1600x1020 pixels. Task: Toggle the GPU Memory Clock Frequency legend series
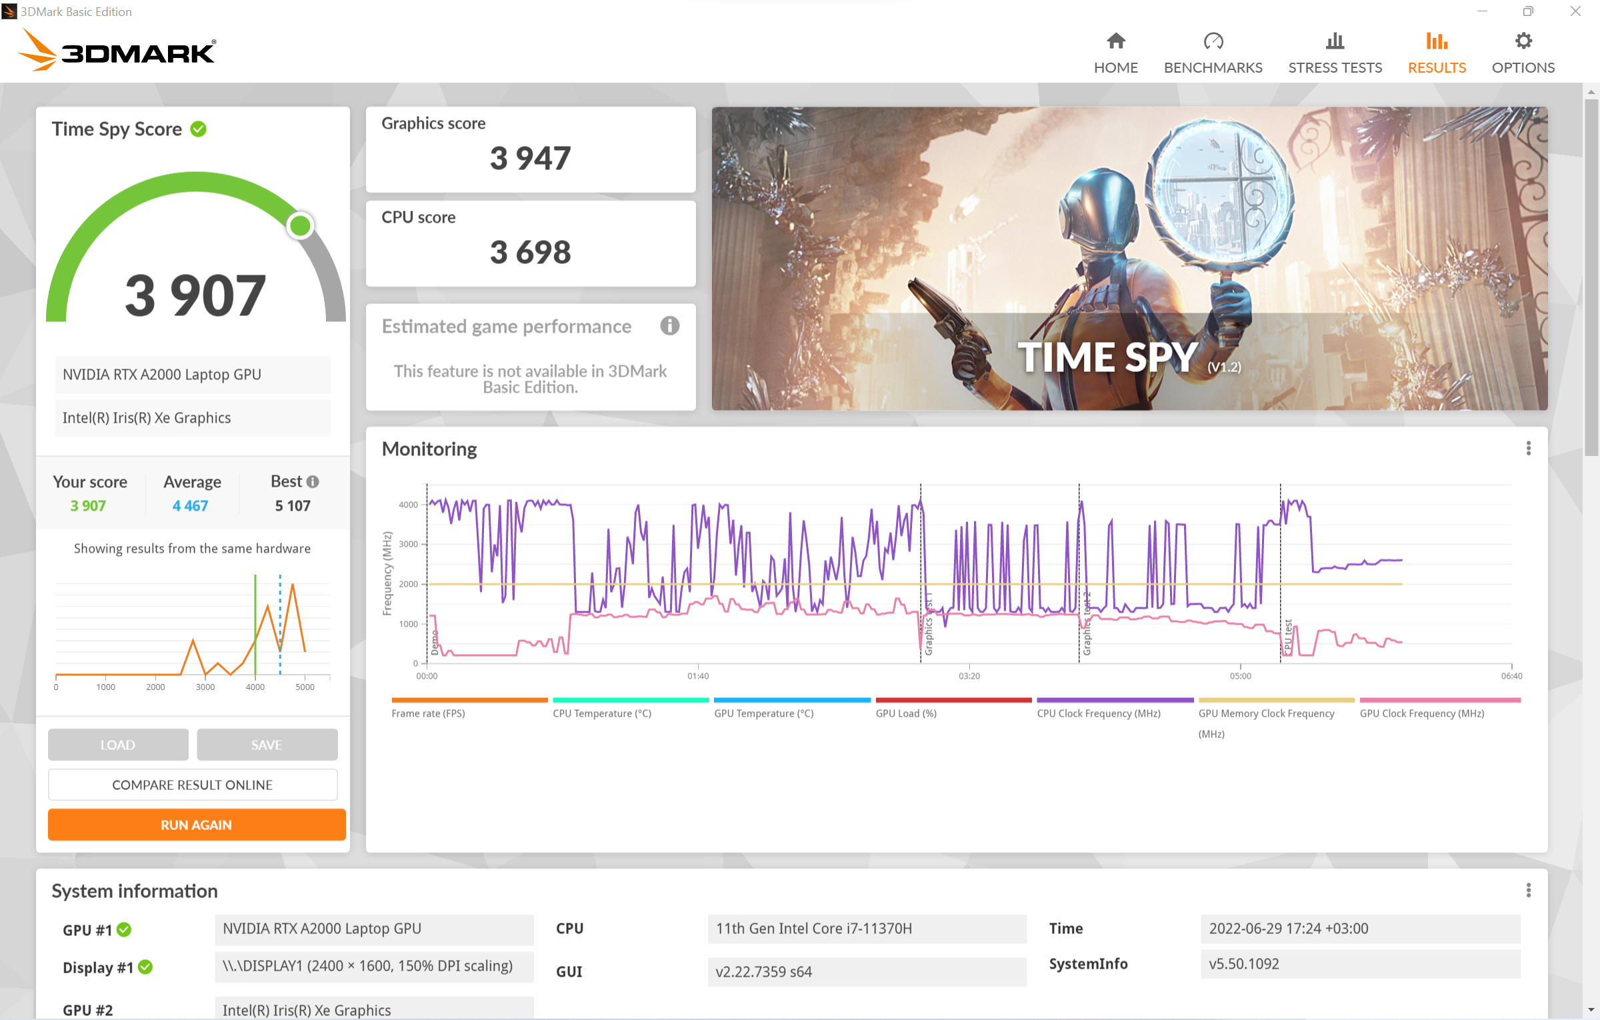tap(1265, 713)
